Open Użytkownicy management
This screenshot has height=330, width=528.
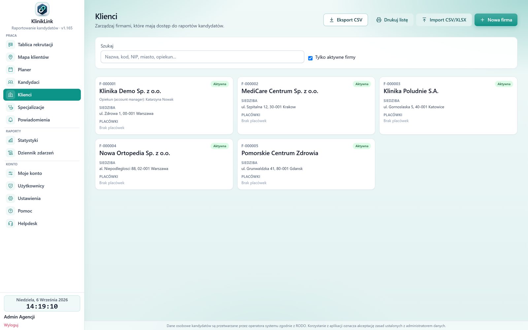[x=42, y=186]
